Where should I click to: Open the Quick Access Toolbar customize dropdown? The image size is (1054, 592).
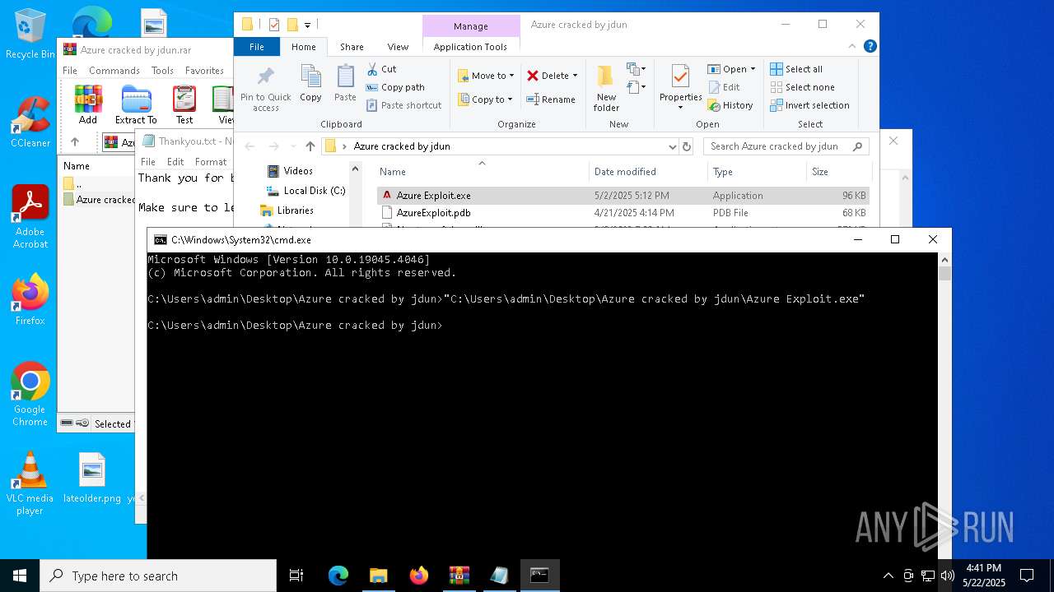[x=308, y=25]
